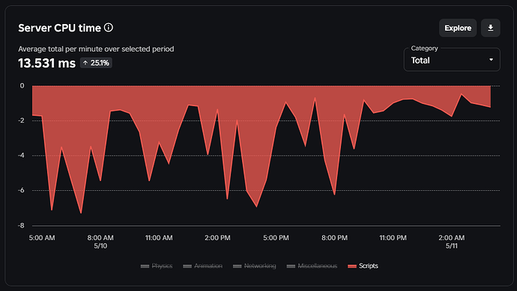The image size is (517, 291).
Task: Toggle the Animation series in legend
Action: coord(202,266)
